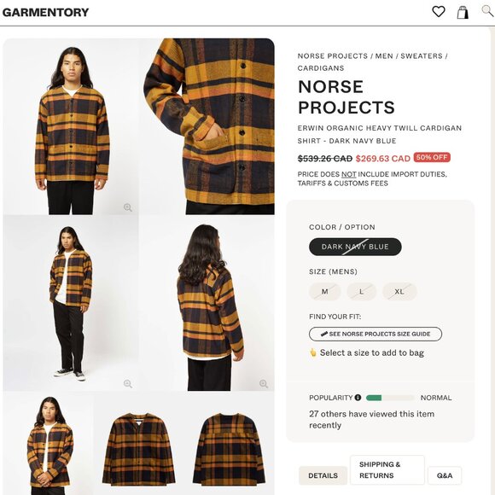Open See Norse Projects Size Guide

pyautogui.click(x=376, y=334)
